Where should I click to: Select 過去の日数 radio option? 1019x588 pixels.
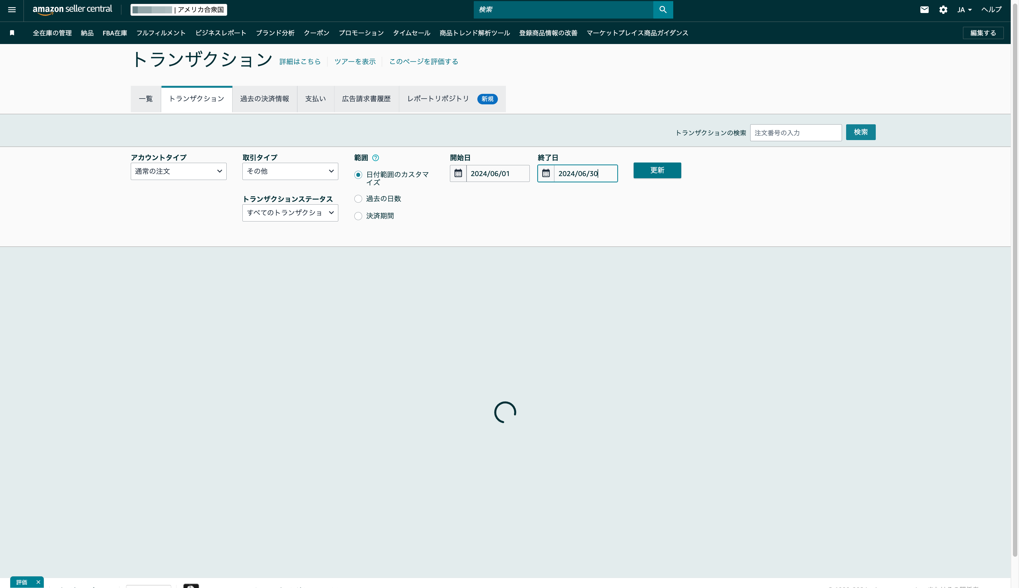[x=358, y=199]
